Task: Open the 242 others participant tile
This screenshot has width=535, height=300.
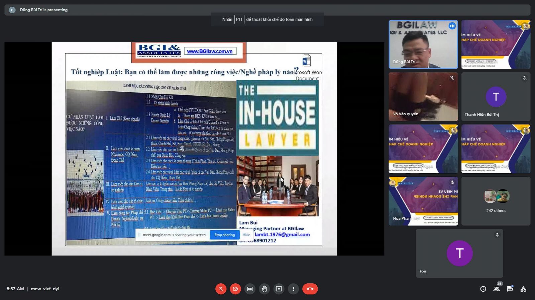Action: tap(496, 201)
